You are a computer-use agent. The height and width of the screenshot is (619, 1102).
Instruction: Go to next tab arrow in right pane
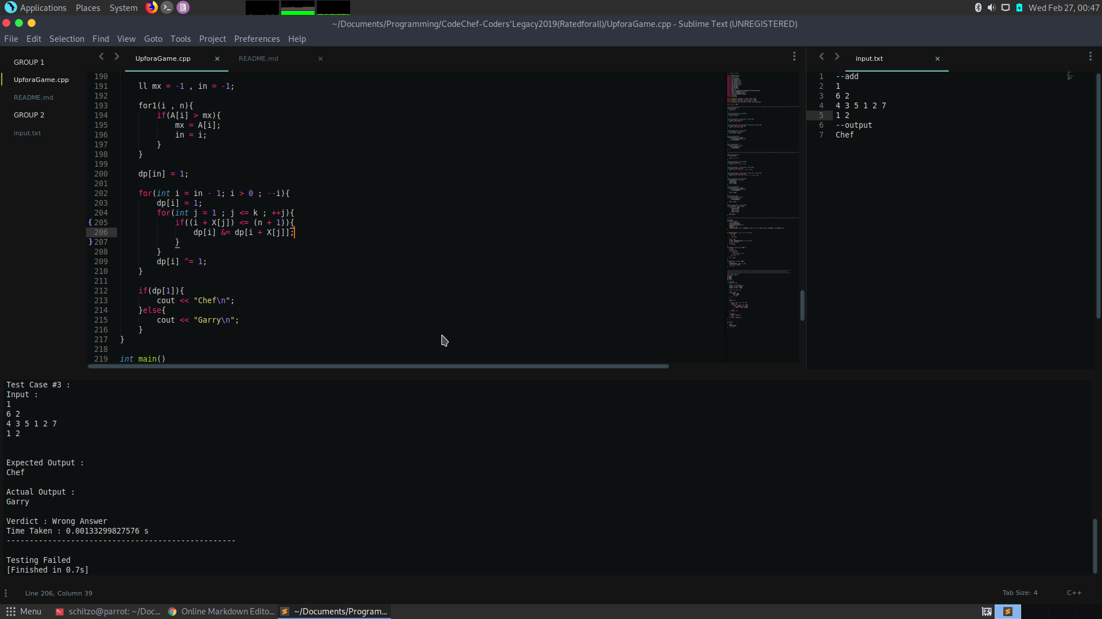(837, 56)
